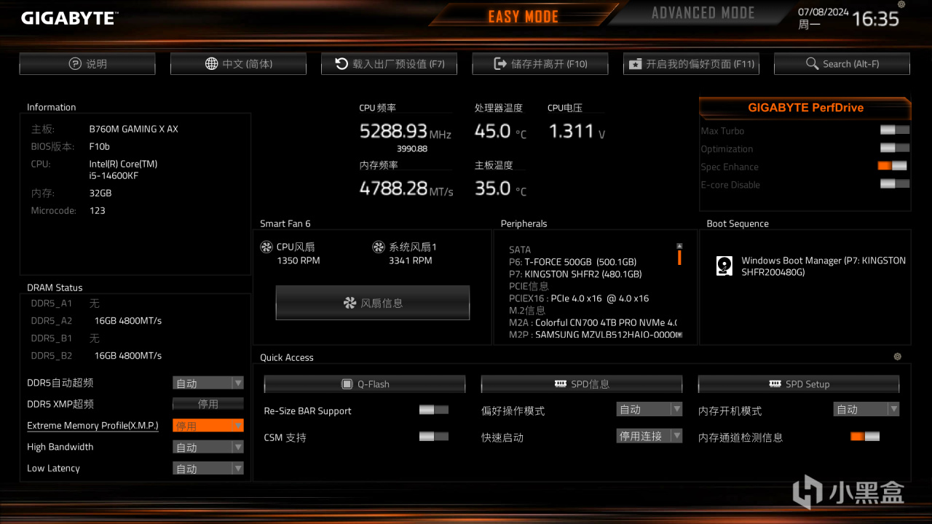Click motherboard name B760M GAMING X AX
Viewport: 932px width, 524px height.
click(134, 129)
